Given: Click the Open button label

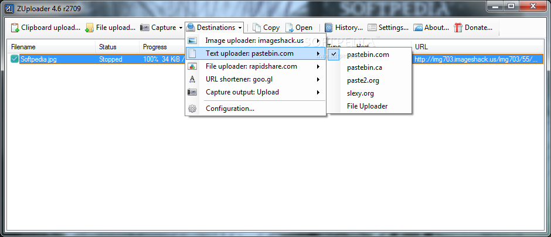Looking at the screenshot, I should pos(304,28).
